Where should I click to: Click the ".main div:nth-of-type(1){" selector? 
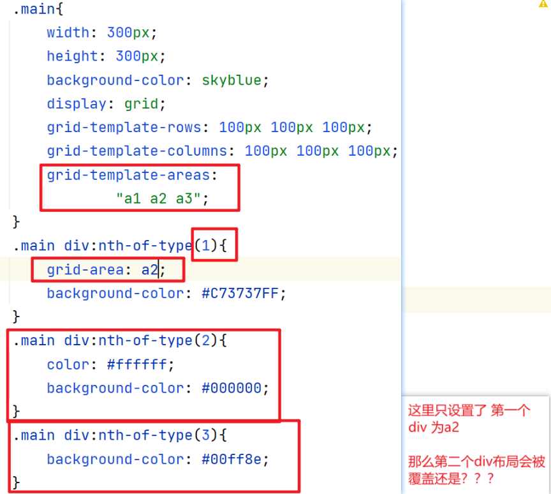point(120,246)
